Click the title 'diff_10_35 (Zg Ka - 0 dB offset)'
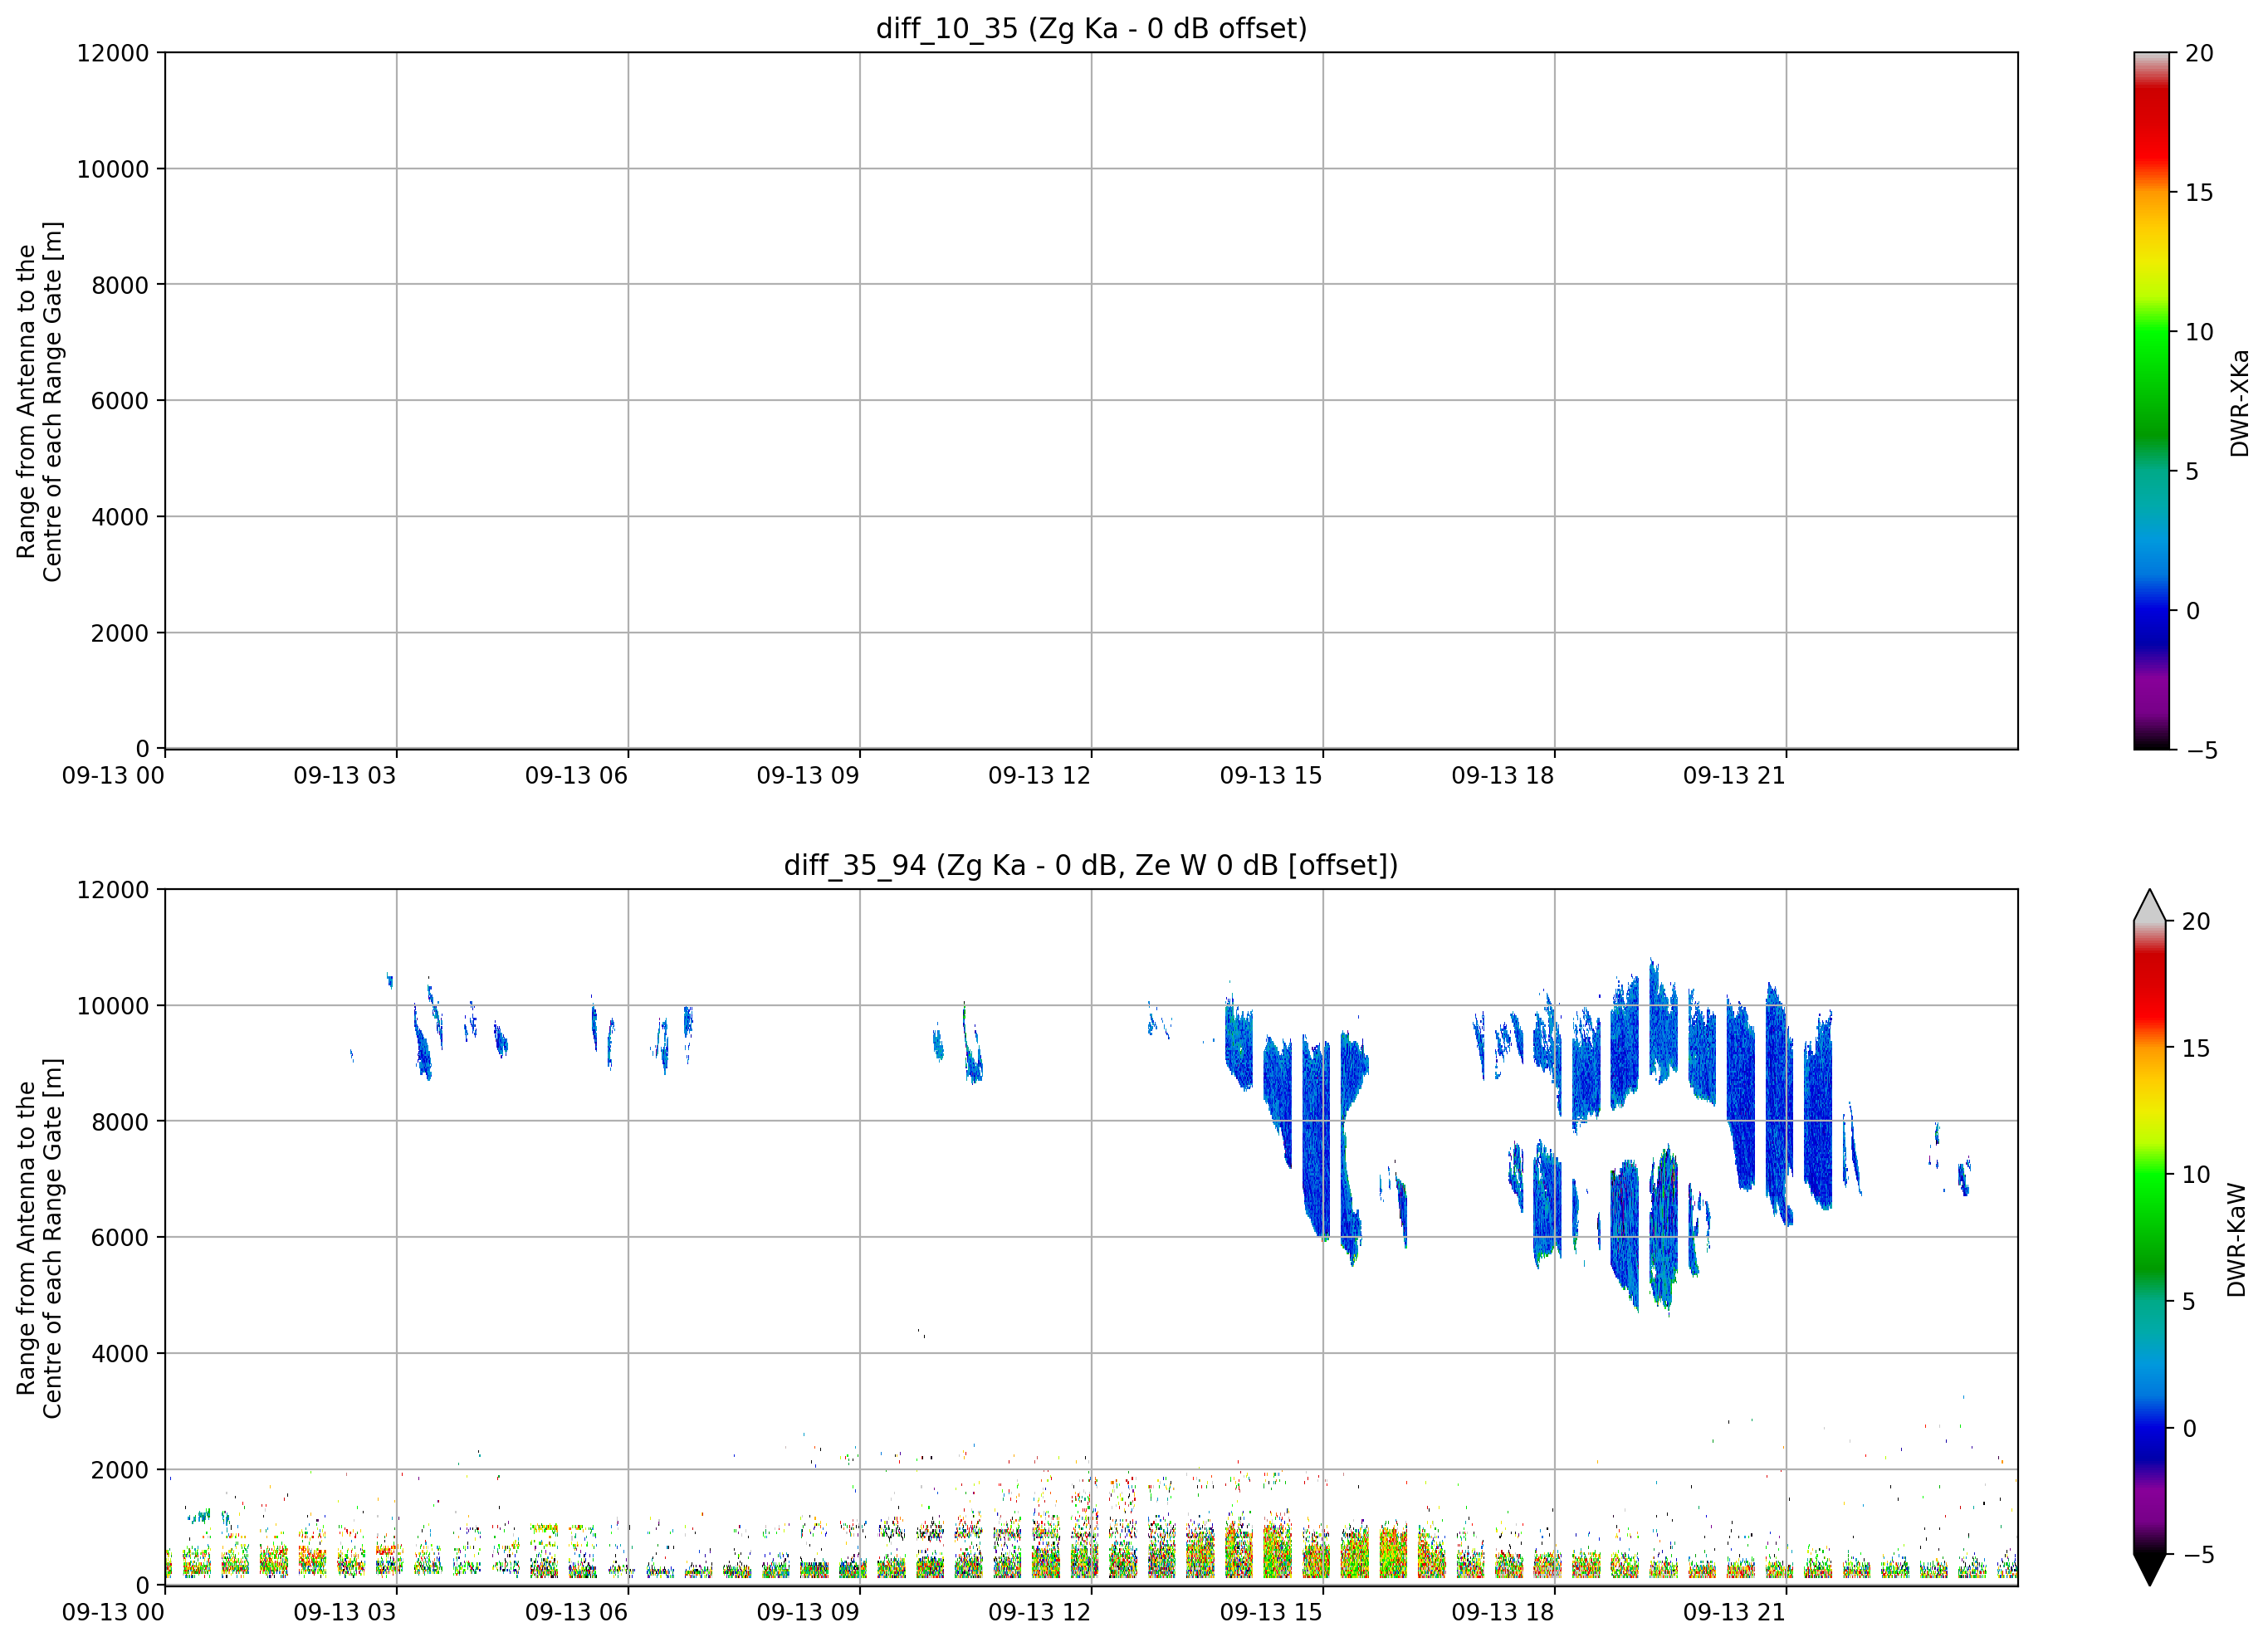The width and height of the screenshot is (2268, 1642). (1091, 28)
